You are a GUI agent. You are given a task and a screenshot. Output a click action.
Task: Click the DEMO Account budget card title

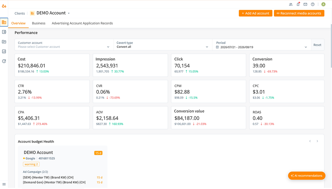pos(38,152)
